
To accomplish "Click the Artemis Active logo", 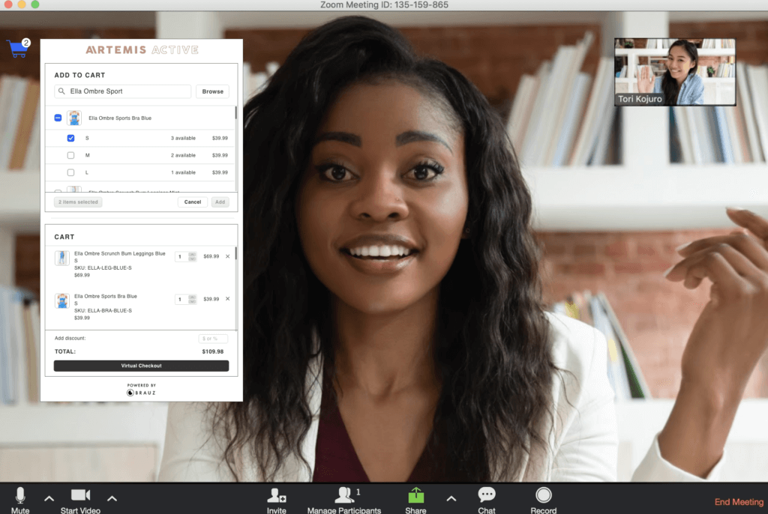I will [142, 50].
